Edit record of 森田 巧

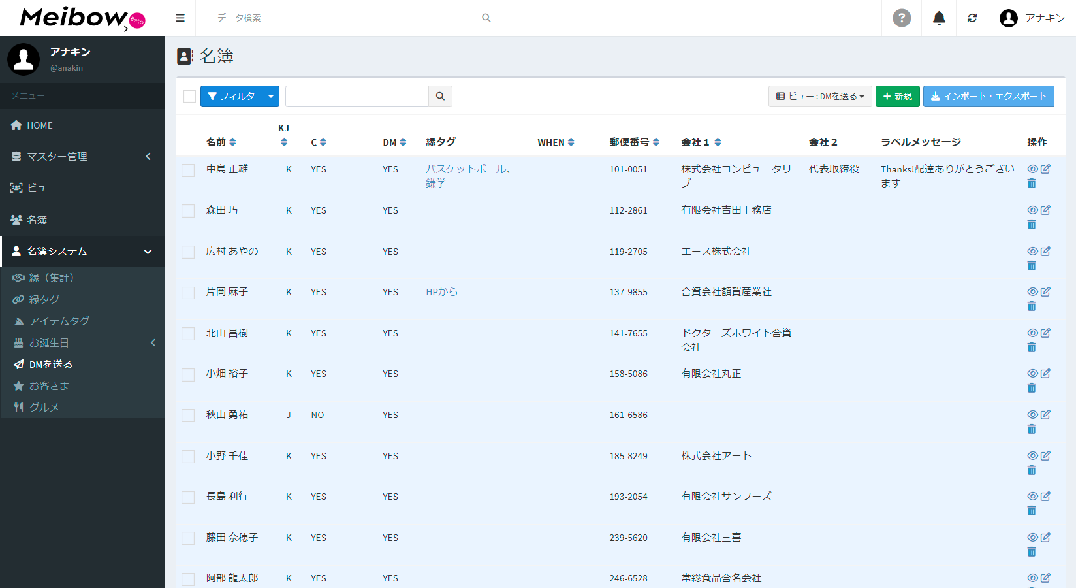point(1045,210)
